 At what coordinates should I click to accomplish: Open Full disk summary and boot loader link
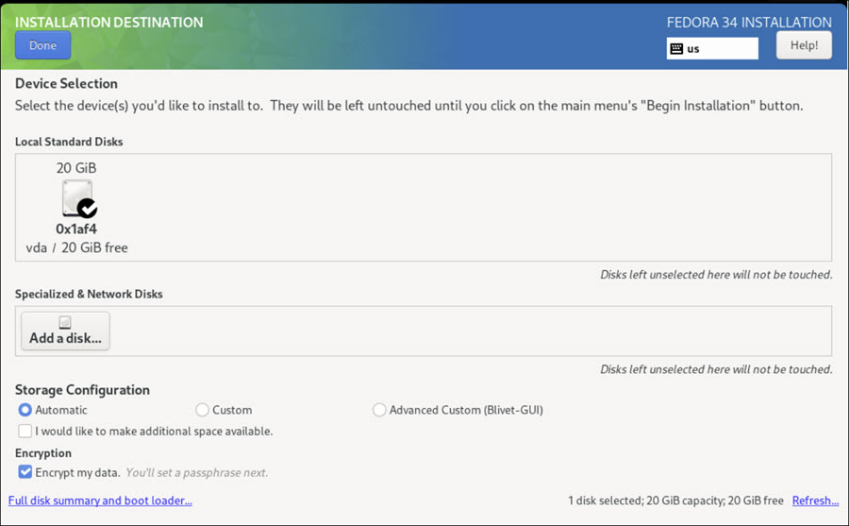(x=100, y=501)
